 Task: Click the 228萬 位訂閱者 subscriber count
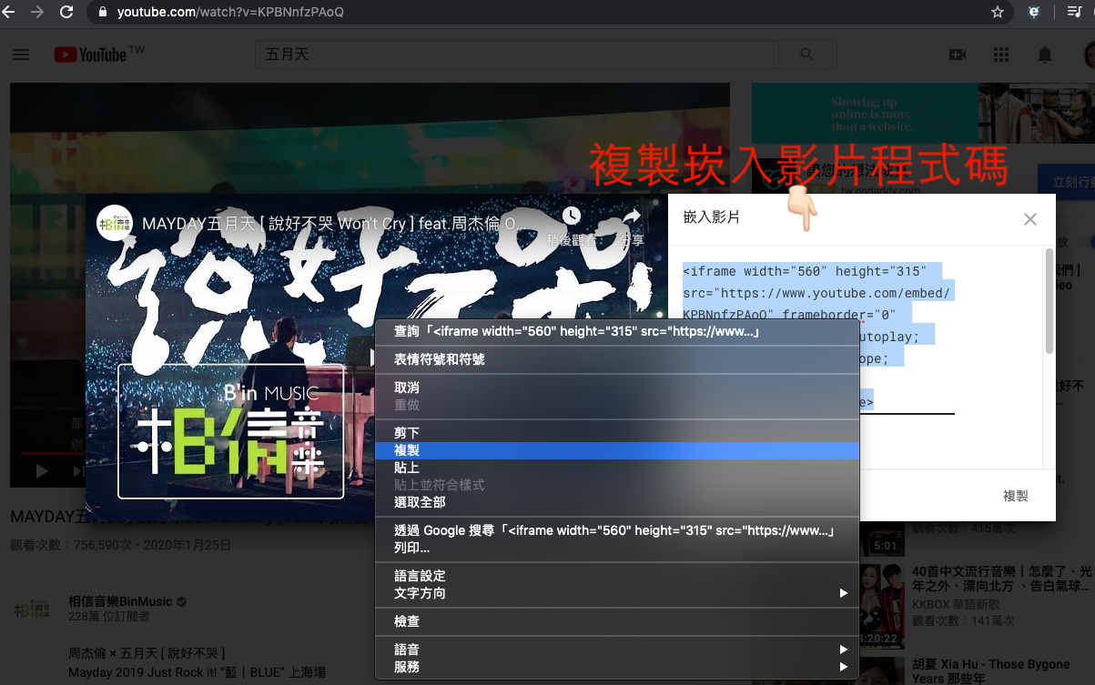pyautogui.click(x=108, y=617)
